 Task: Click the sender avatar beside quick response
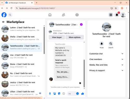(x=51, y=79)
